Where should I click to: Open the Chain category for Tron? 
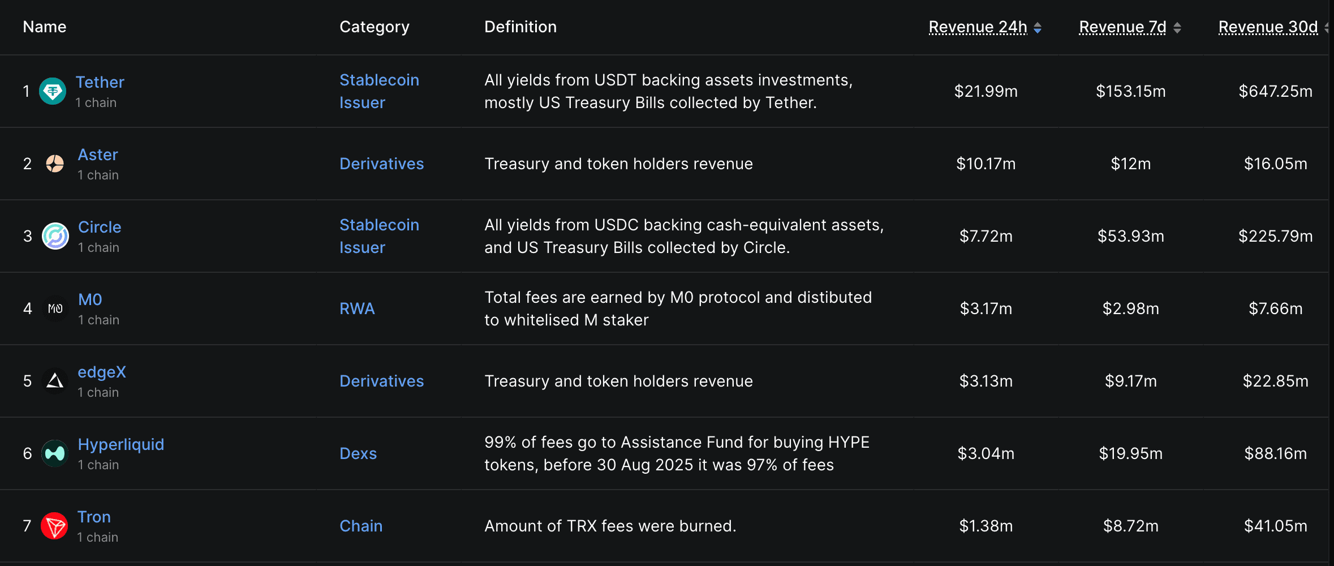coord(361,526)
